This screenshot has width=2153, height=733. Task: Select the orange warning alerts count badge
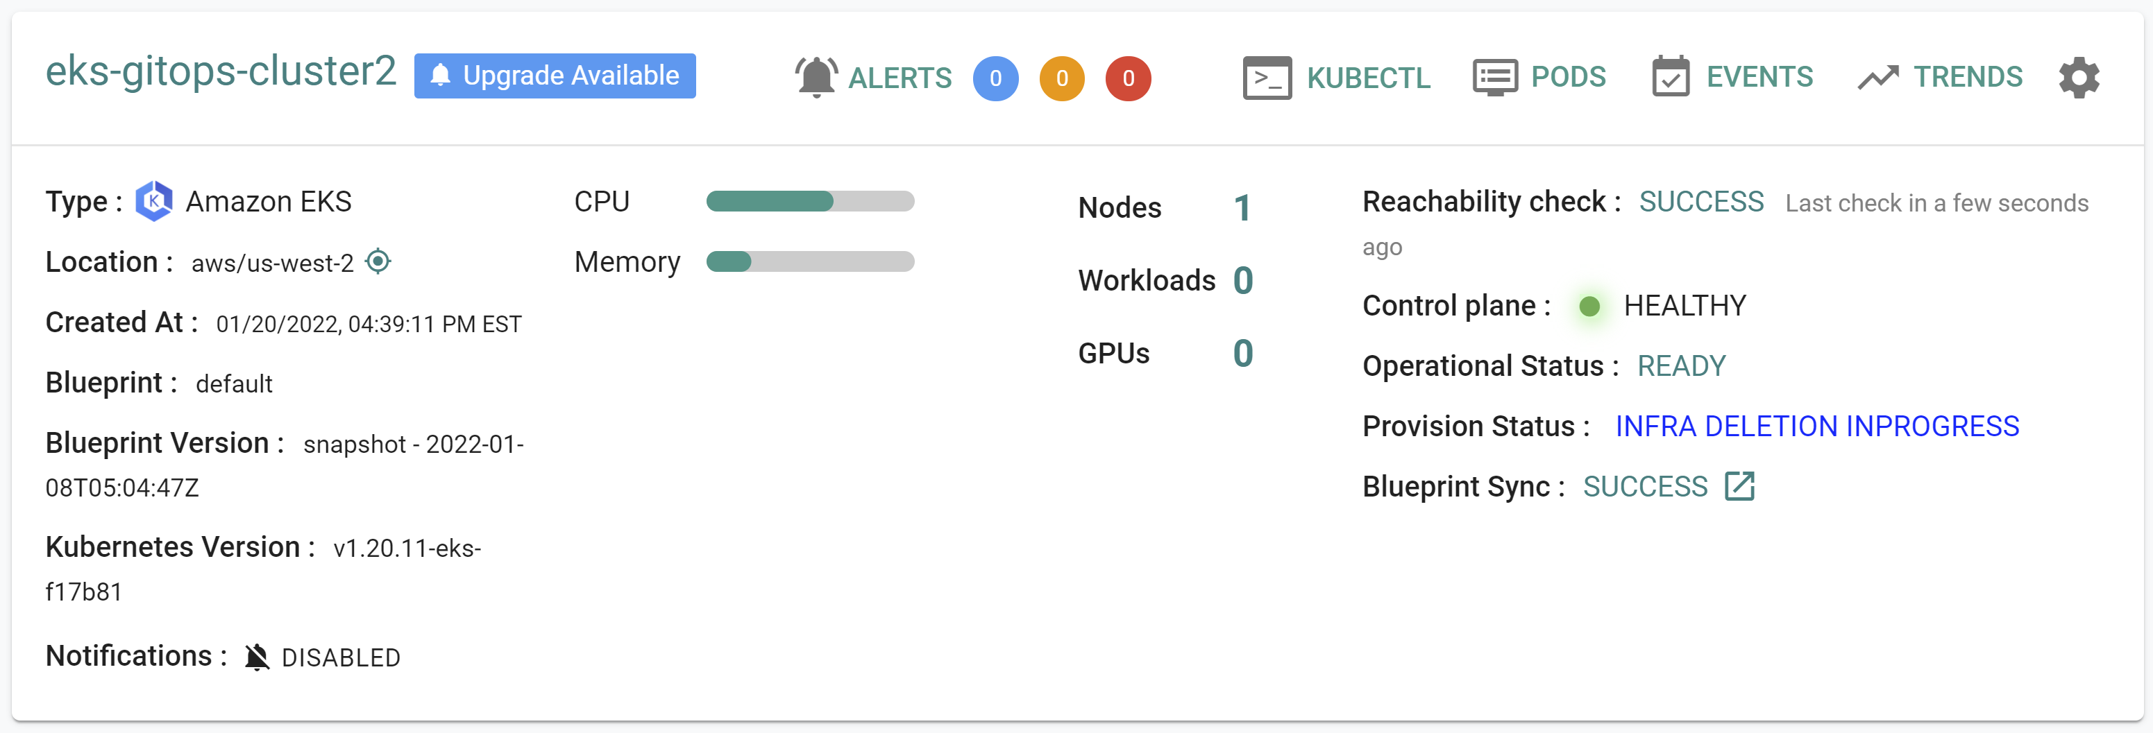[1061, 78]
